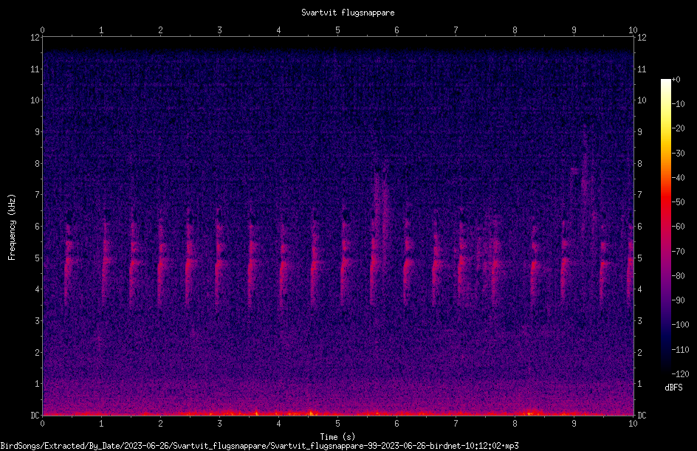Screen dimensions: 697x451
Task: Click the '-100' value on the color scale
Action: pyautogui.click(x=680, y=325)
